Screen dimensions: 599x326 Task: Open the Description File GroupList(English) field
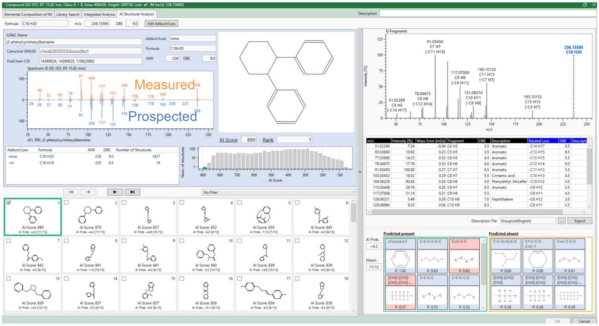528,221
